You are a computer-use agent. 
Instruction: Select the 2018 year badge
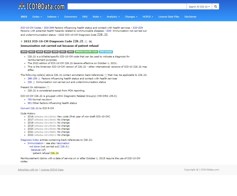click(39, 52)
